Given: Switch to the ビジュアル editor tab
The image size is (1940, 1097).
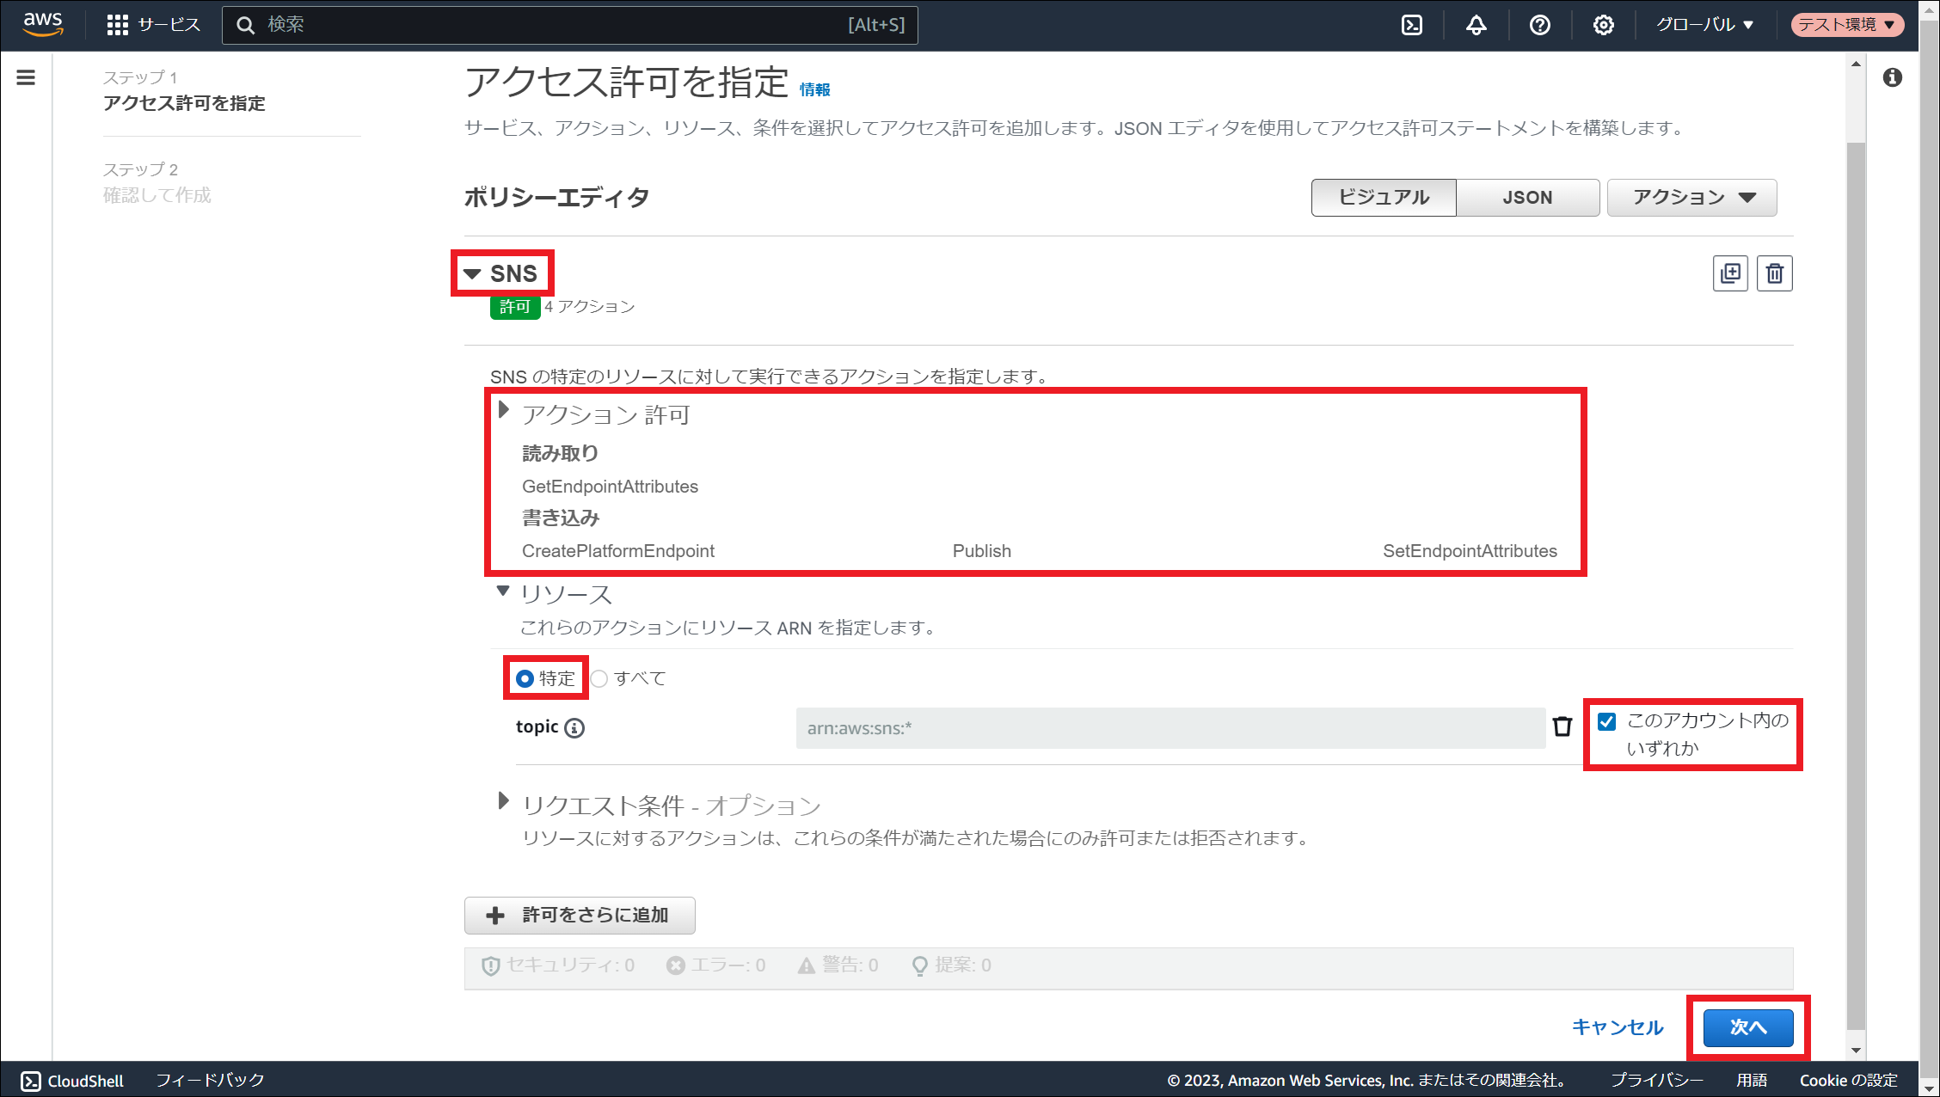Looking at the screenshot, I should tap(1384, 198).
